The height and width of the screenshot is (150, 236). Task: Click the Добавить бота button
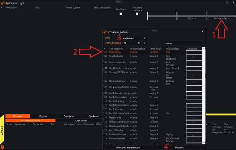(221, 18)
